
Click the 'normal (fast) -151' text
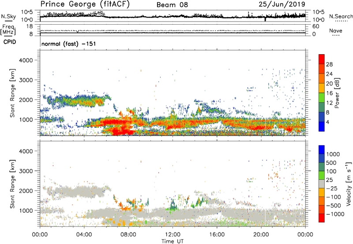point(69,44)
